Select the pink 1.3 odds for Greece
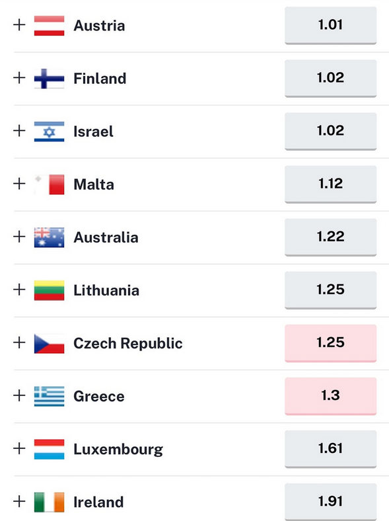Screen dimensions: 389x521 331,396
